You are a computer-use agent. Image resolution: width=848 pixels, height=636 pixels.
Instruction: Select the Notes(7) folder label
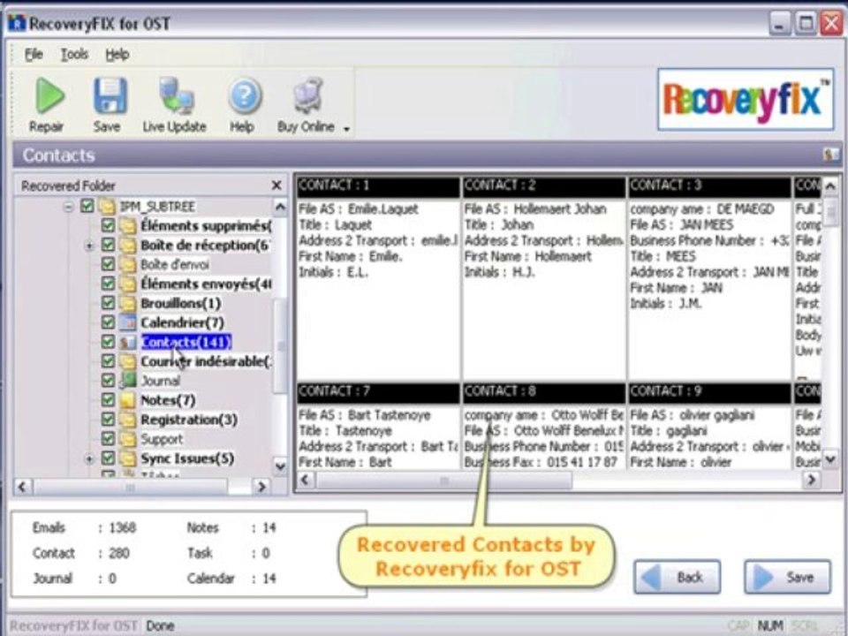tap(168, 400)
